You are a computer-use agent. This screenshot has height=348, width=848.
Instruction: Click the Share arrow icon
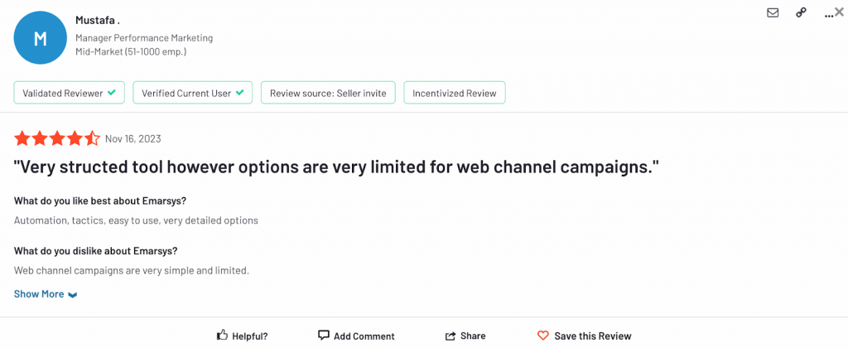pos(450,336)
